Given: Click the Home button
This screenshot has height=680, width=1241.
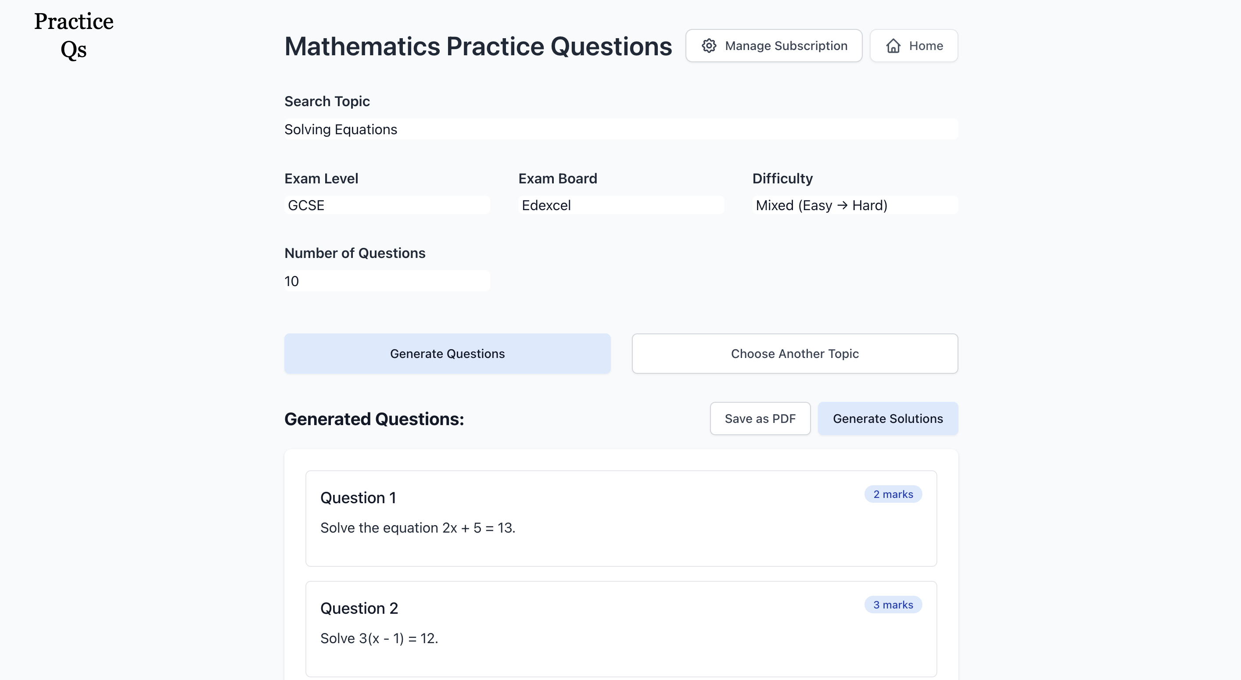Looking at the screenshot, I should tap(913, 45).
